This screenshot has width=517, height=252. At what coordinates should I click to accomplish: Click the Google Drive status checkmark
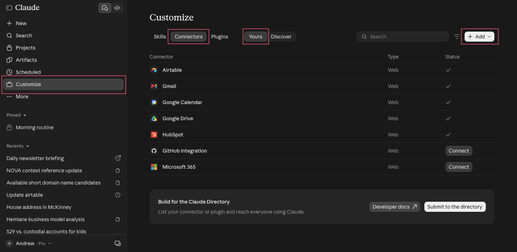[x=448, y=118]
